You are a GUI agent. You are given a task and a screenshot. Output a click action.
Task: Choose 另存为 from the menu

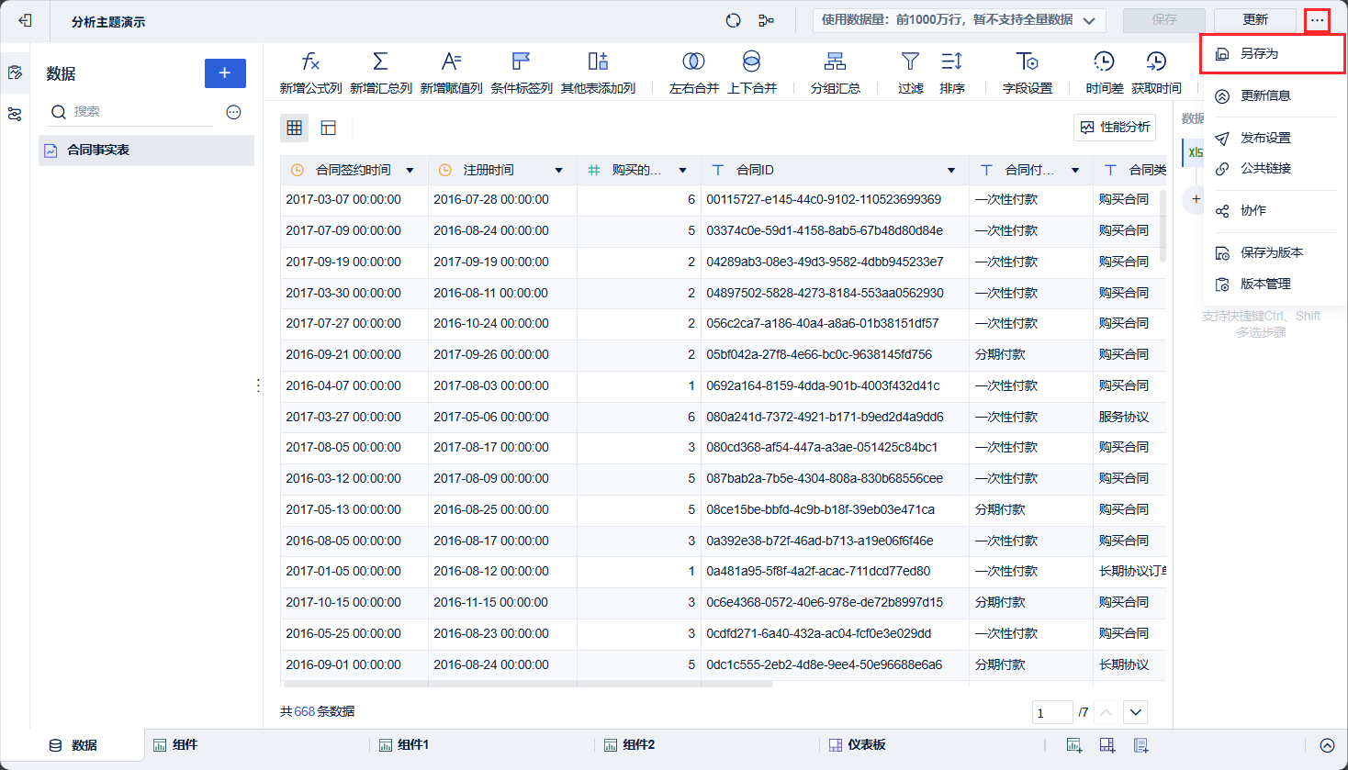(1273, 54)
